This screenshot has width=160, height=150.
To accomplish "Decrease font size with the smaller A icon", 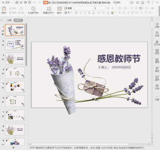I will click(x=112, y=8).
